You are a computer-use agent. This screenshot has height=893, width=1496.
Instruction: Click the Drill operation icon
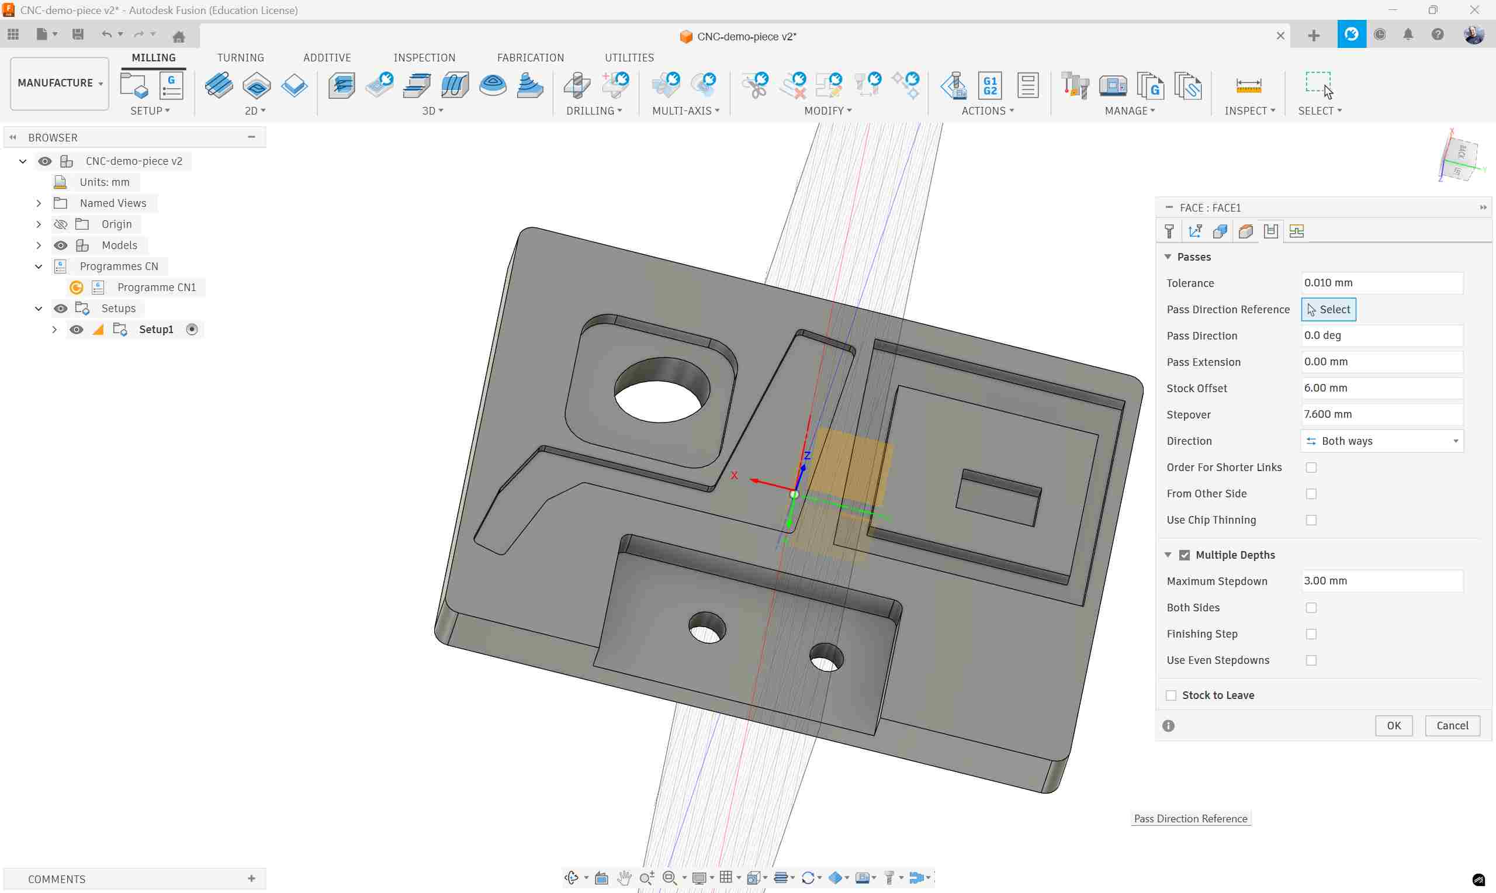tap(577, 85)
